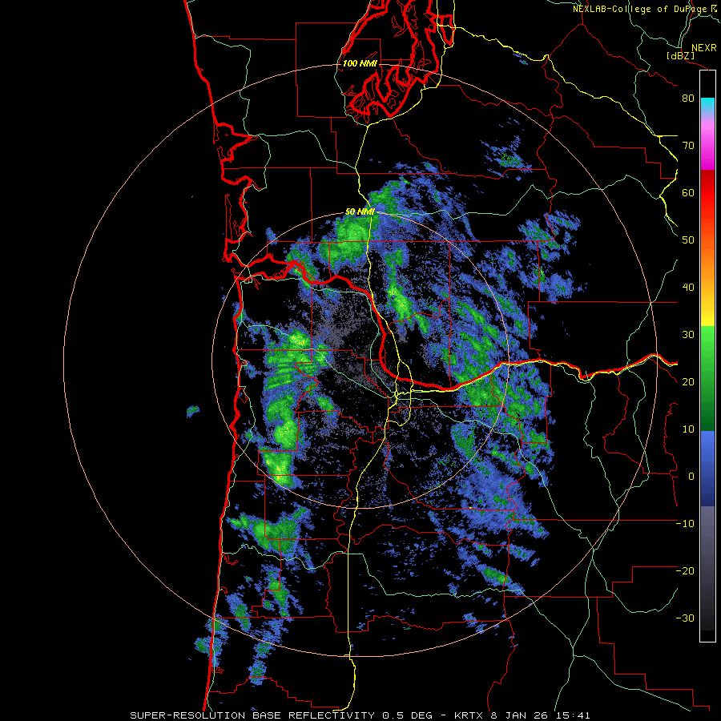721x721 pixels.
Task: Click the 40 value on color scale
Action: click(688, 288)
